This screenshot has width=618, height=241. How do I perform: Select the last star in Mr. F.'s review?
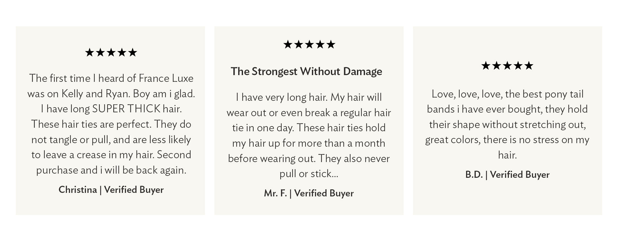331,45
